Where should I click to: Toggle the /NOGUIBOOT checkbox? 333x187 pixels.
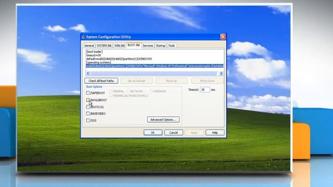click(88, 100)
